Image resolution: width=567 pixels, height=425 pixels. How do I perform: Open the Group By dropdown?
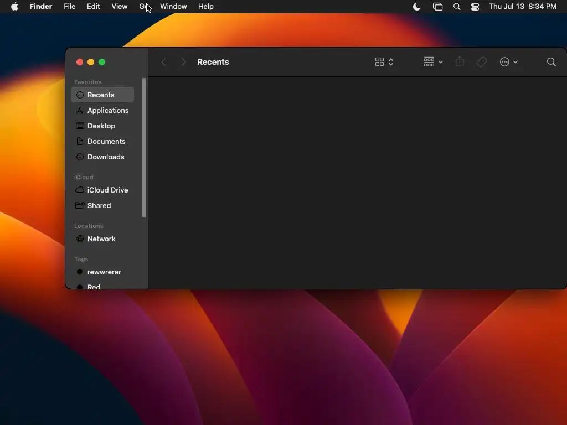433,62
